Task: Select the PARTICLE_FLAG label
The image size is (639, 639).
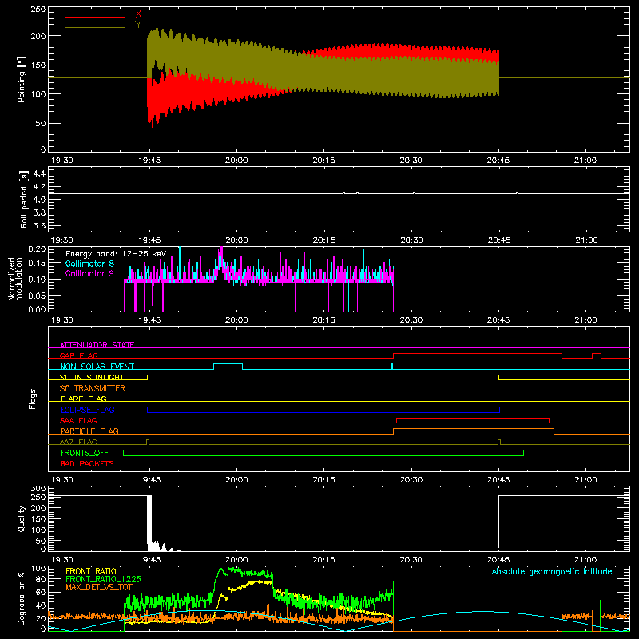Action: click(89, 431)
